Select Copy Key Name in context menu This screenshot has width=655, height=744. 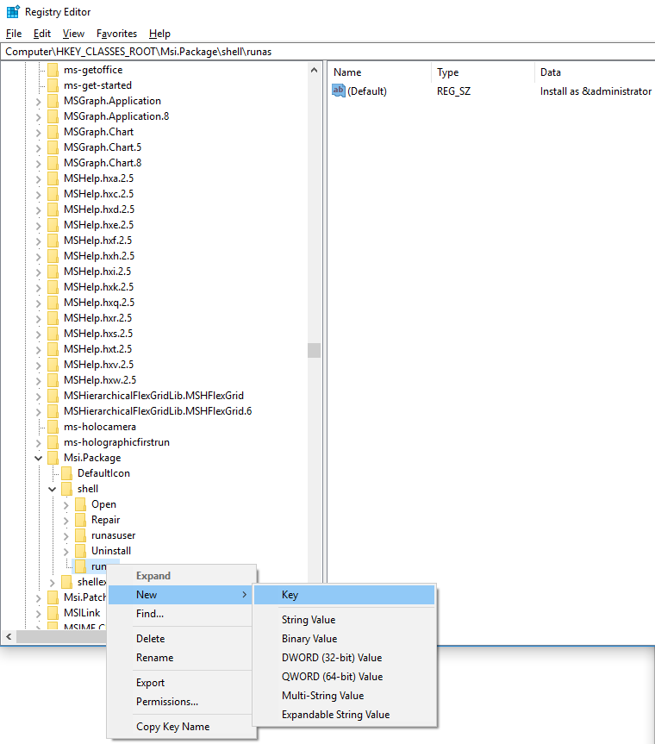(x=172, y=727)
